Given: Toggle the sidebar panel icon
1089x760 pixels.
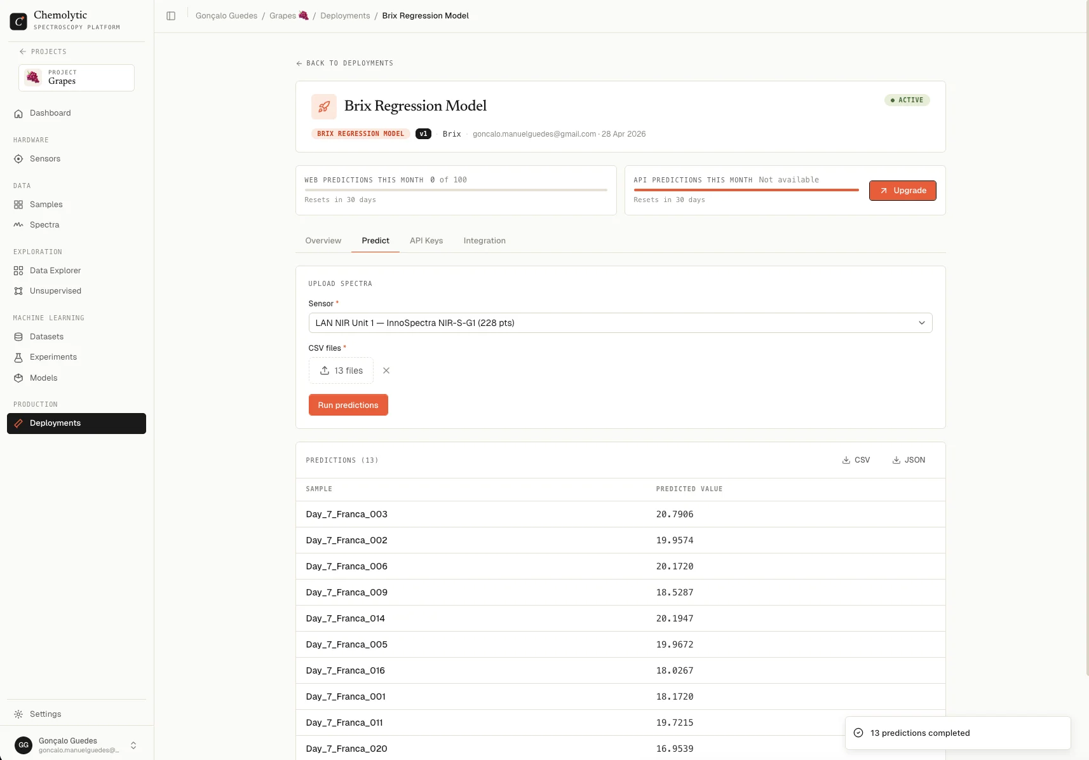Looking at the screenshot, I should click(171, 16).
